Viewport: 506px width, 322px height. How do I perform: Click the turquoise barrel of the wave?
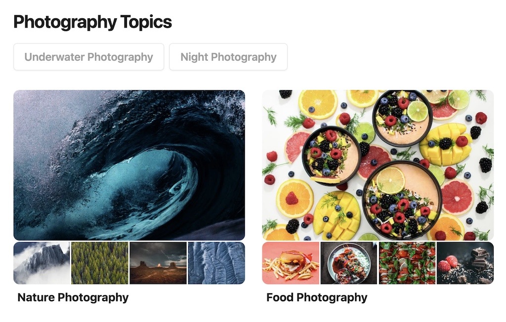142,181
